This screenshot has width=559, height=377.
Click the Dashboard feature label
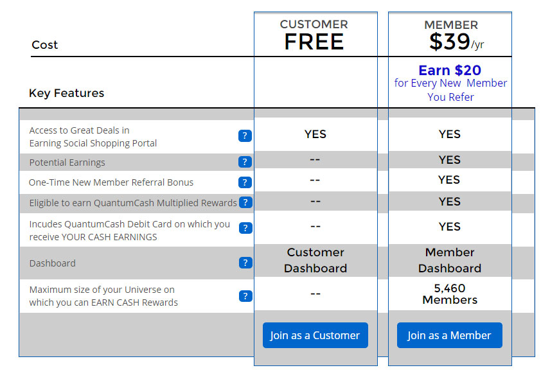(x=53, y=263)
